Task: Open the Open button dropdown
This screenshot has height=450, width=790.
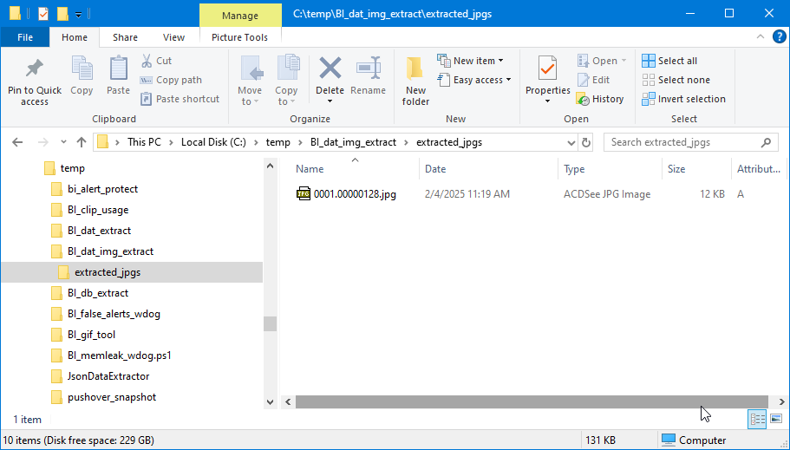Action: click(624, 61)
